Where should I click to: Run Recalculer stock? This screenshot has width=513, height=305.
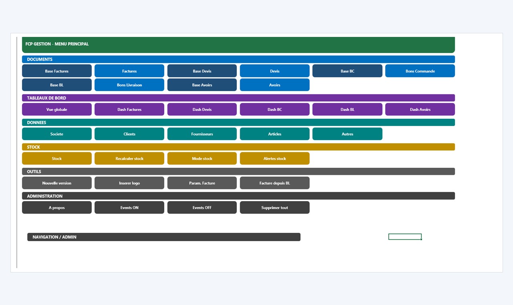click(x=129, y=159)
